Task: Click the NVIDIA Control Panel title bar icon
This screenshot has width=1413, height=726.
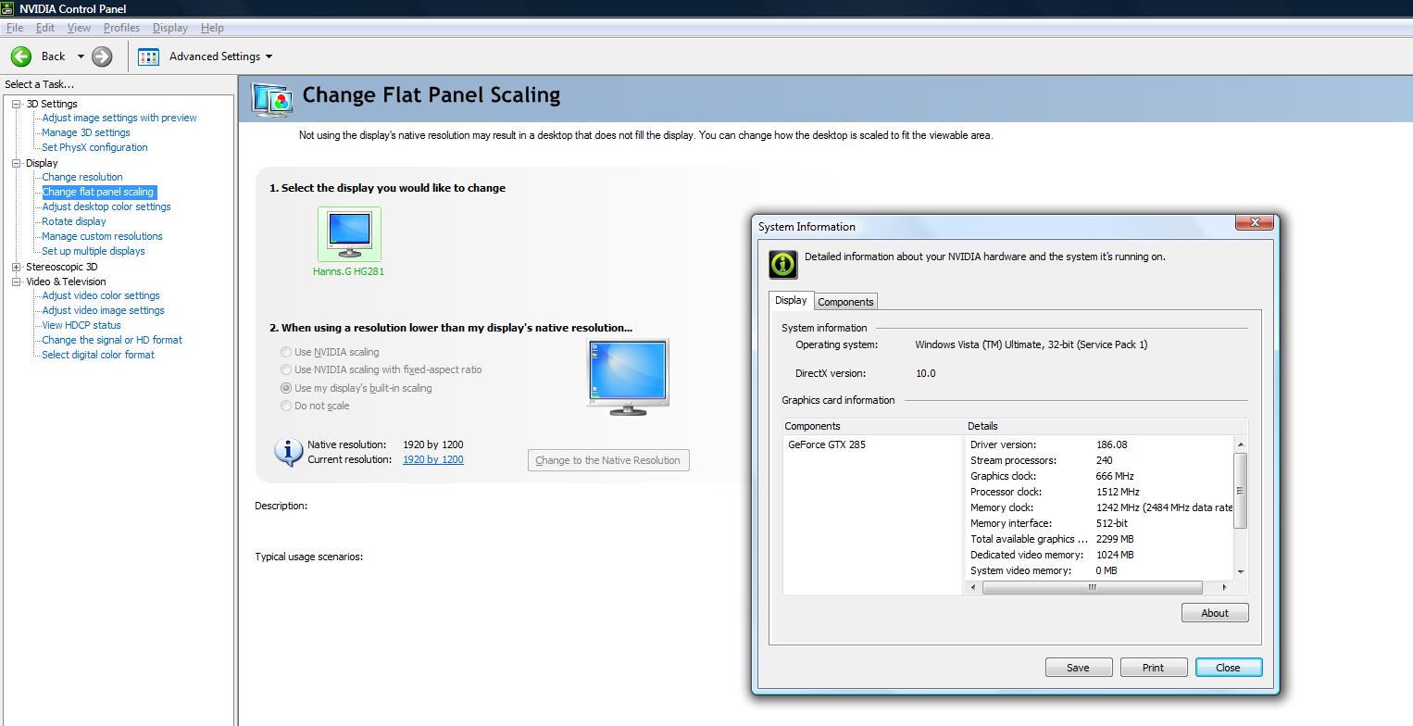Action: pos(9,8)
